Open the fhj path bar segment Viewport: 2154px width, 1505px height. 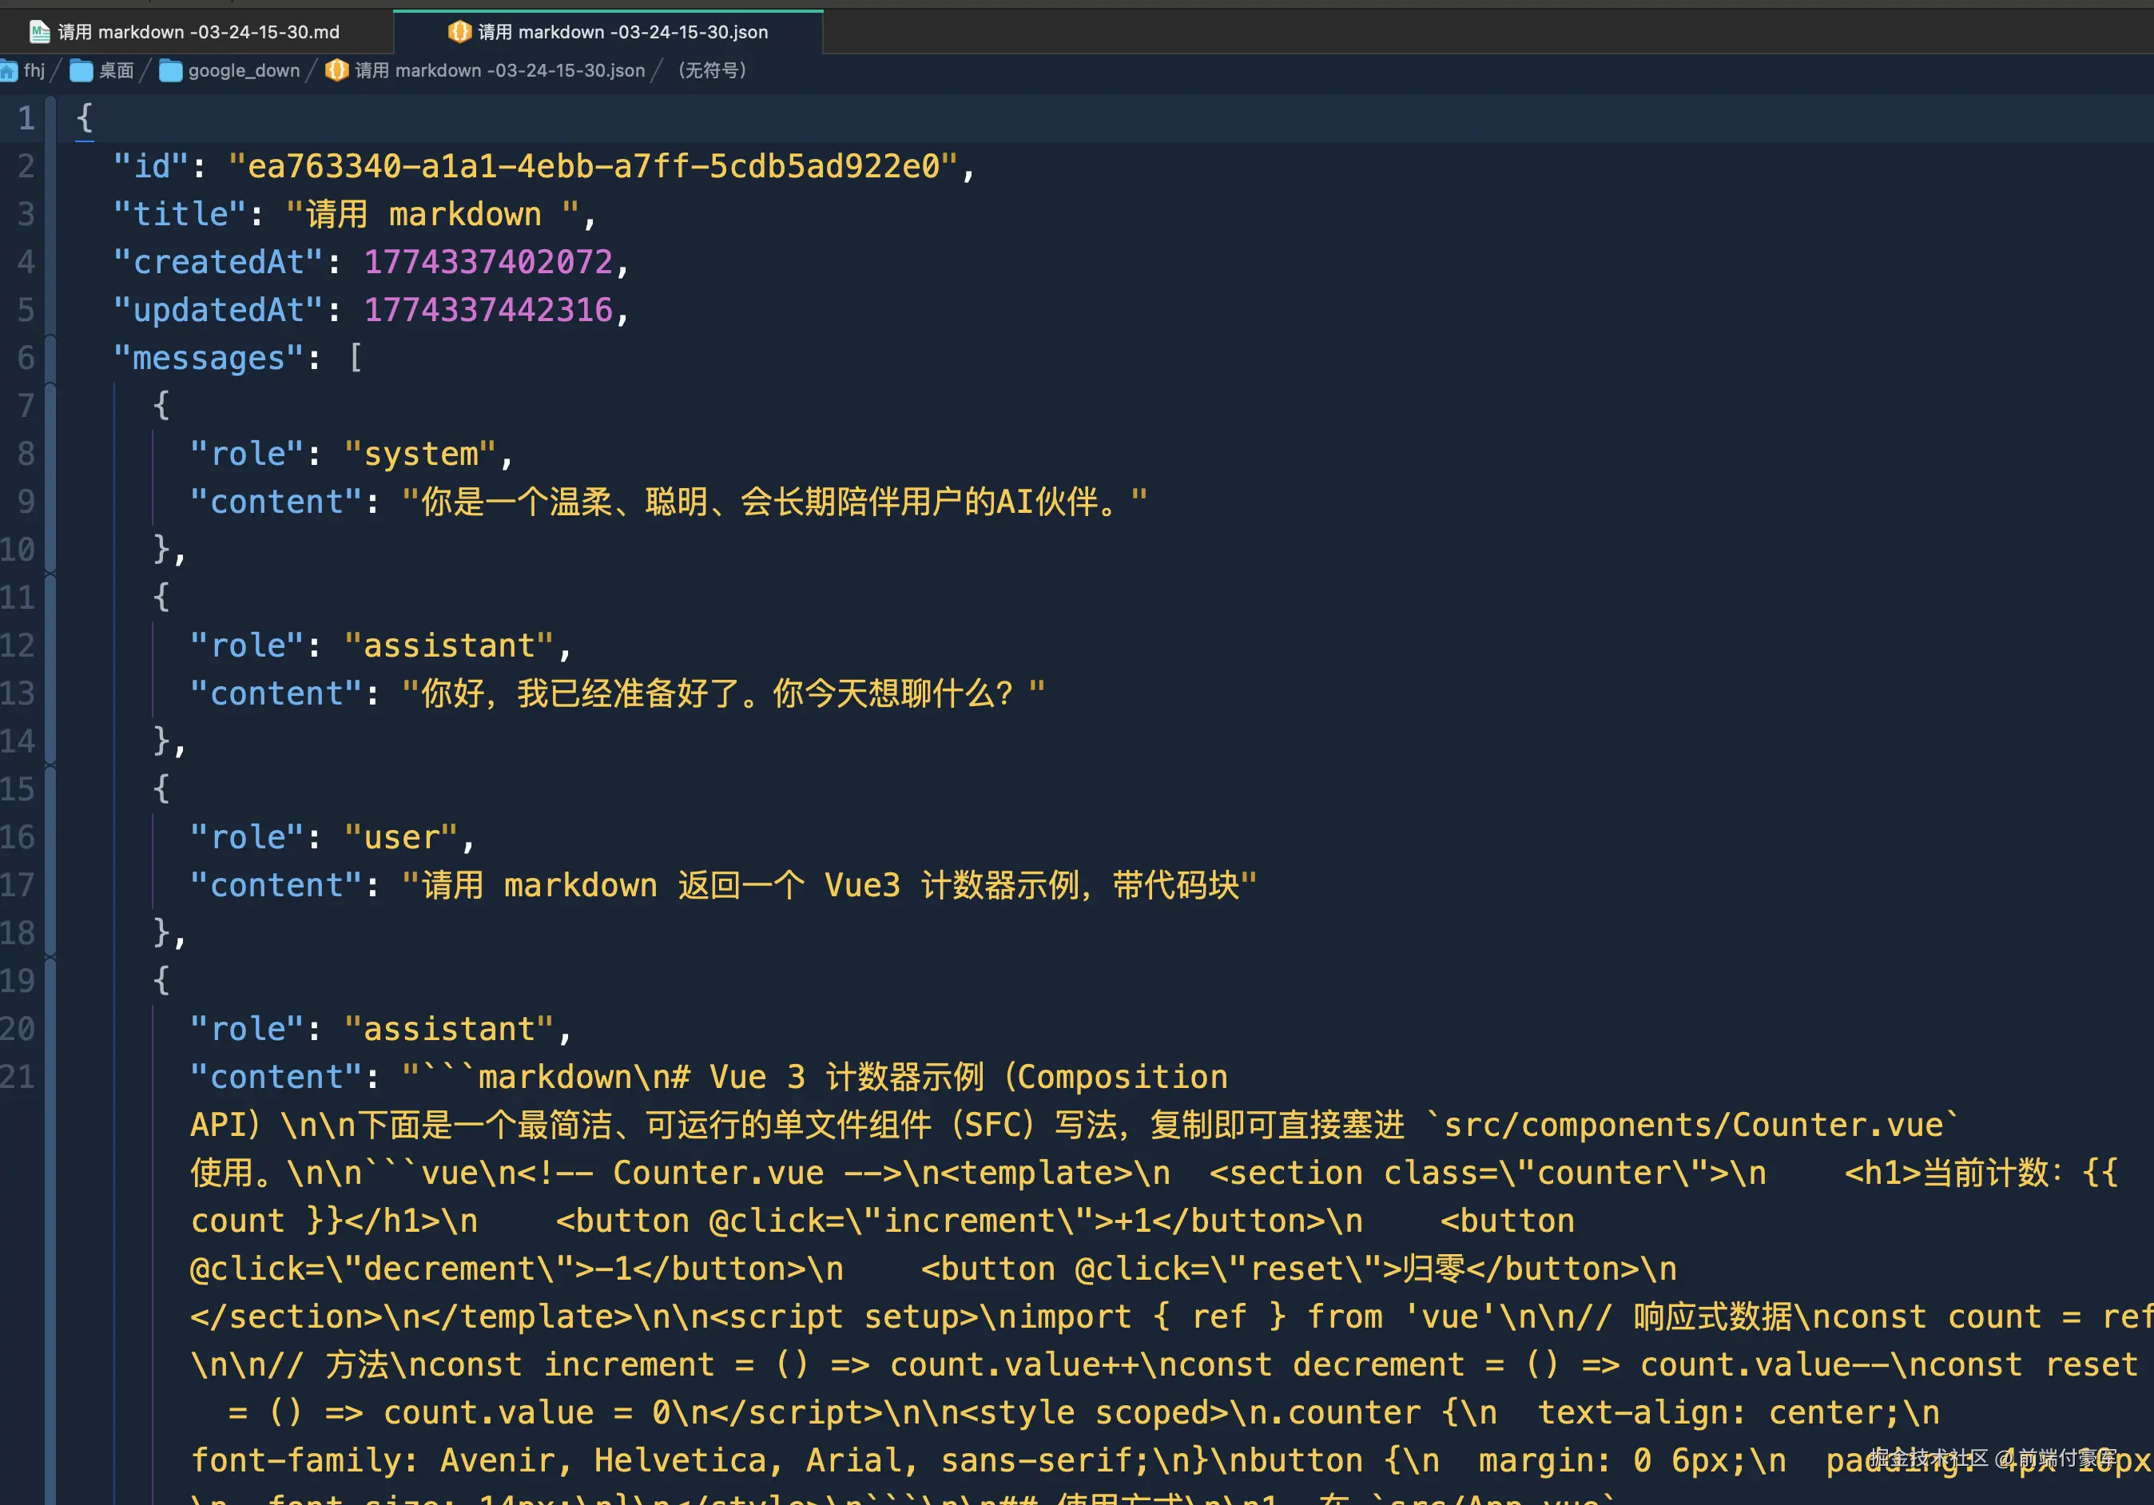[x=34, y=70]
